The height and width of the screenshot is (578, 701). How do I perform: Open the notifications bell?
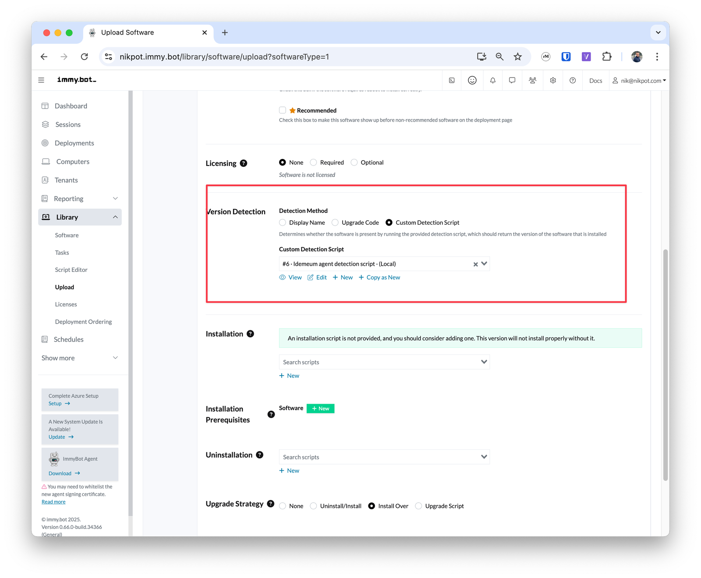click(x=493, y=81)
